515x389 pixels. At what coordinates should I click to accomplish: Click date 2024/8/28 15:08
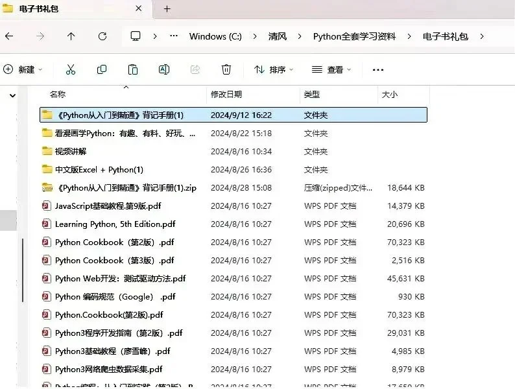click(x=241, y=188)
